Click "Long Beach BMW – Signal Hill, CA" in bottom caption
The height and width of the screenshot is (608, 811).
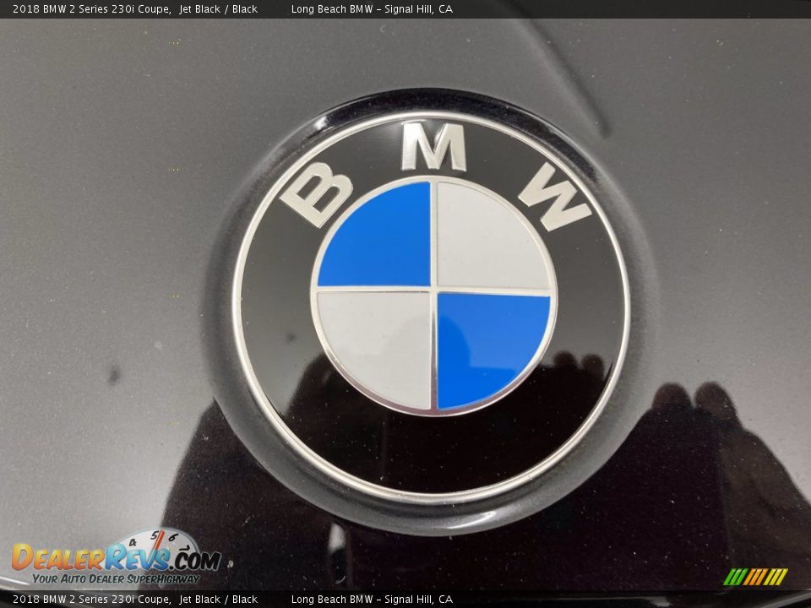point(372,600)
